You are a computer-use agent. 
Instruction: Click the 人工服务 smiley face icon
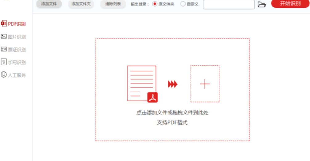tap(4, 75)
